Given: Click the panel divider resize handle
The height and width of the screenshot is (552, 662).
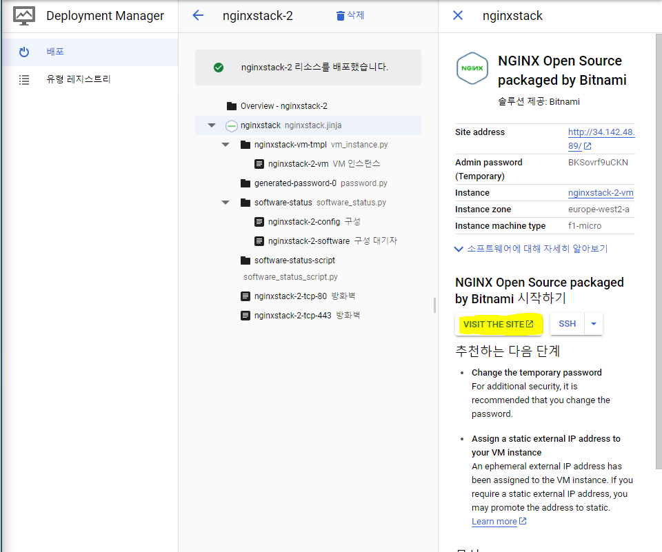Looking at the screenshot, I should pos(434,305).
